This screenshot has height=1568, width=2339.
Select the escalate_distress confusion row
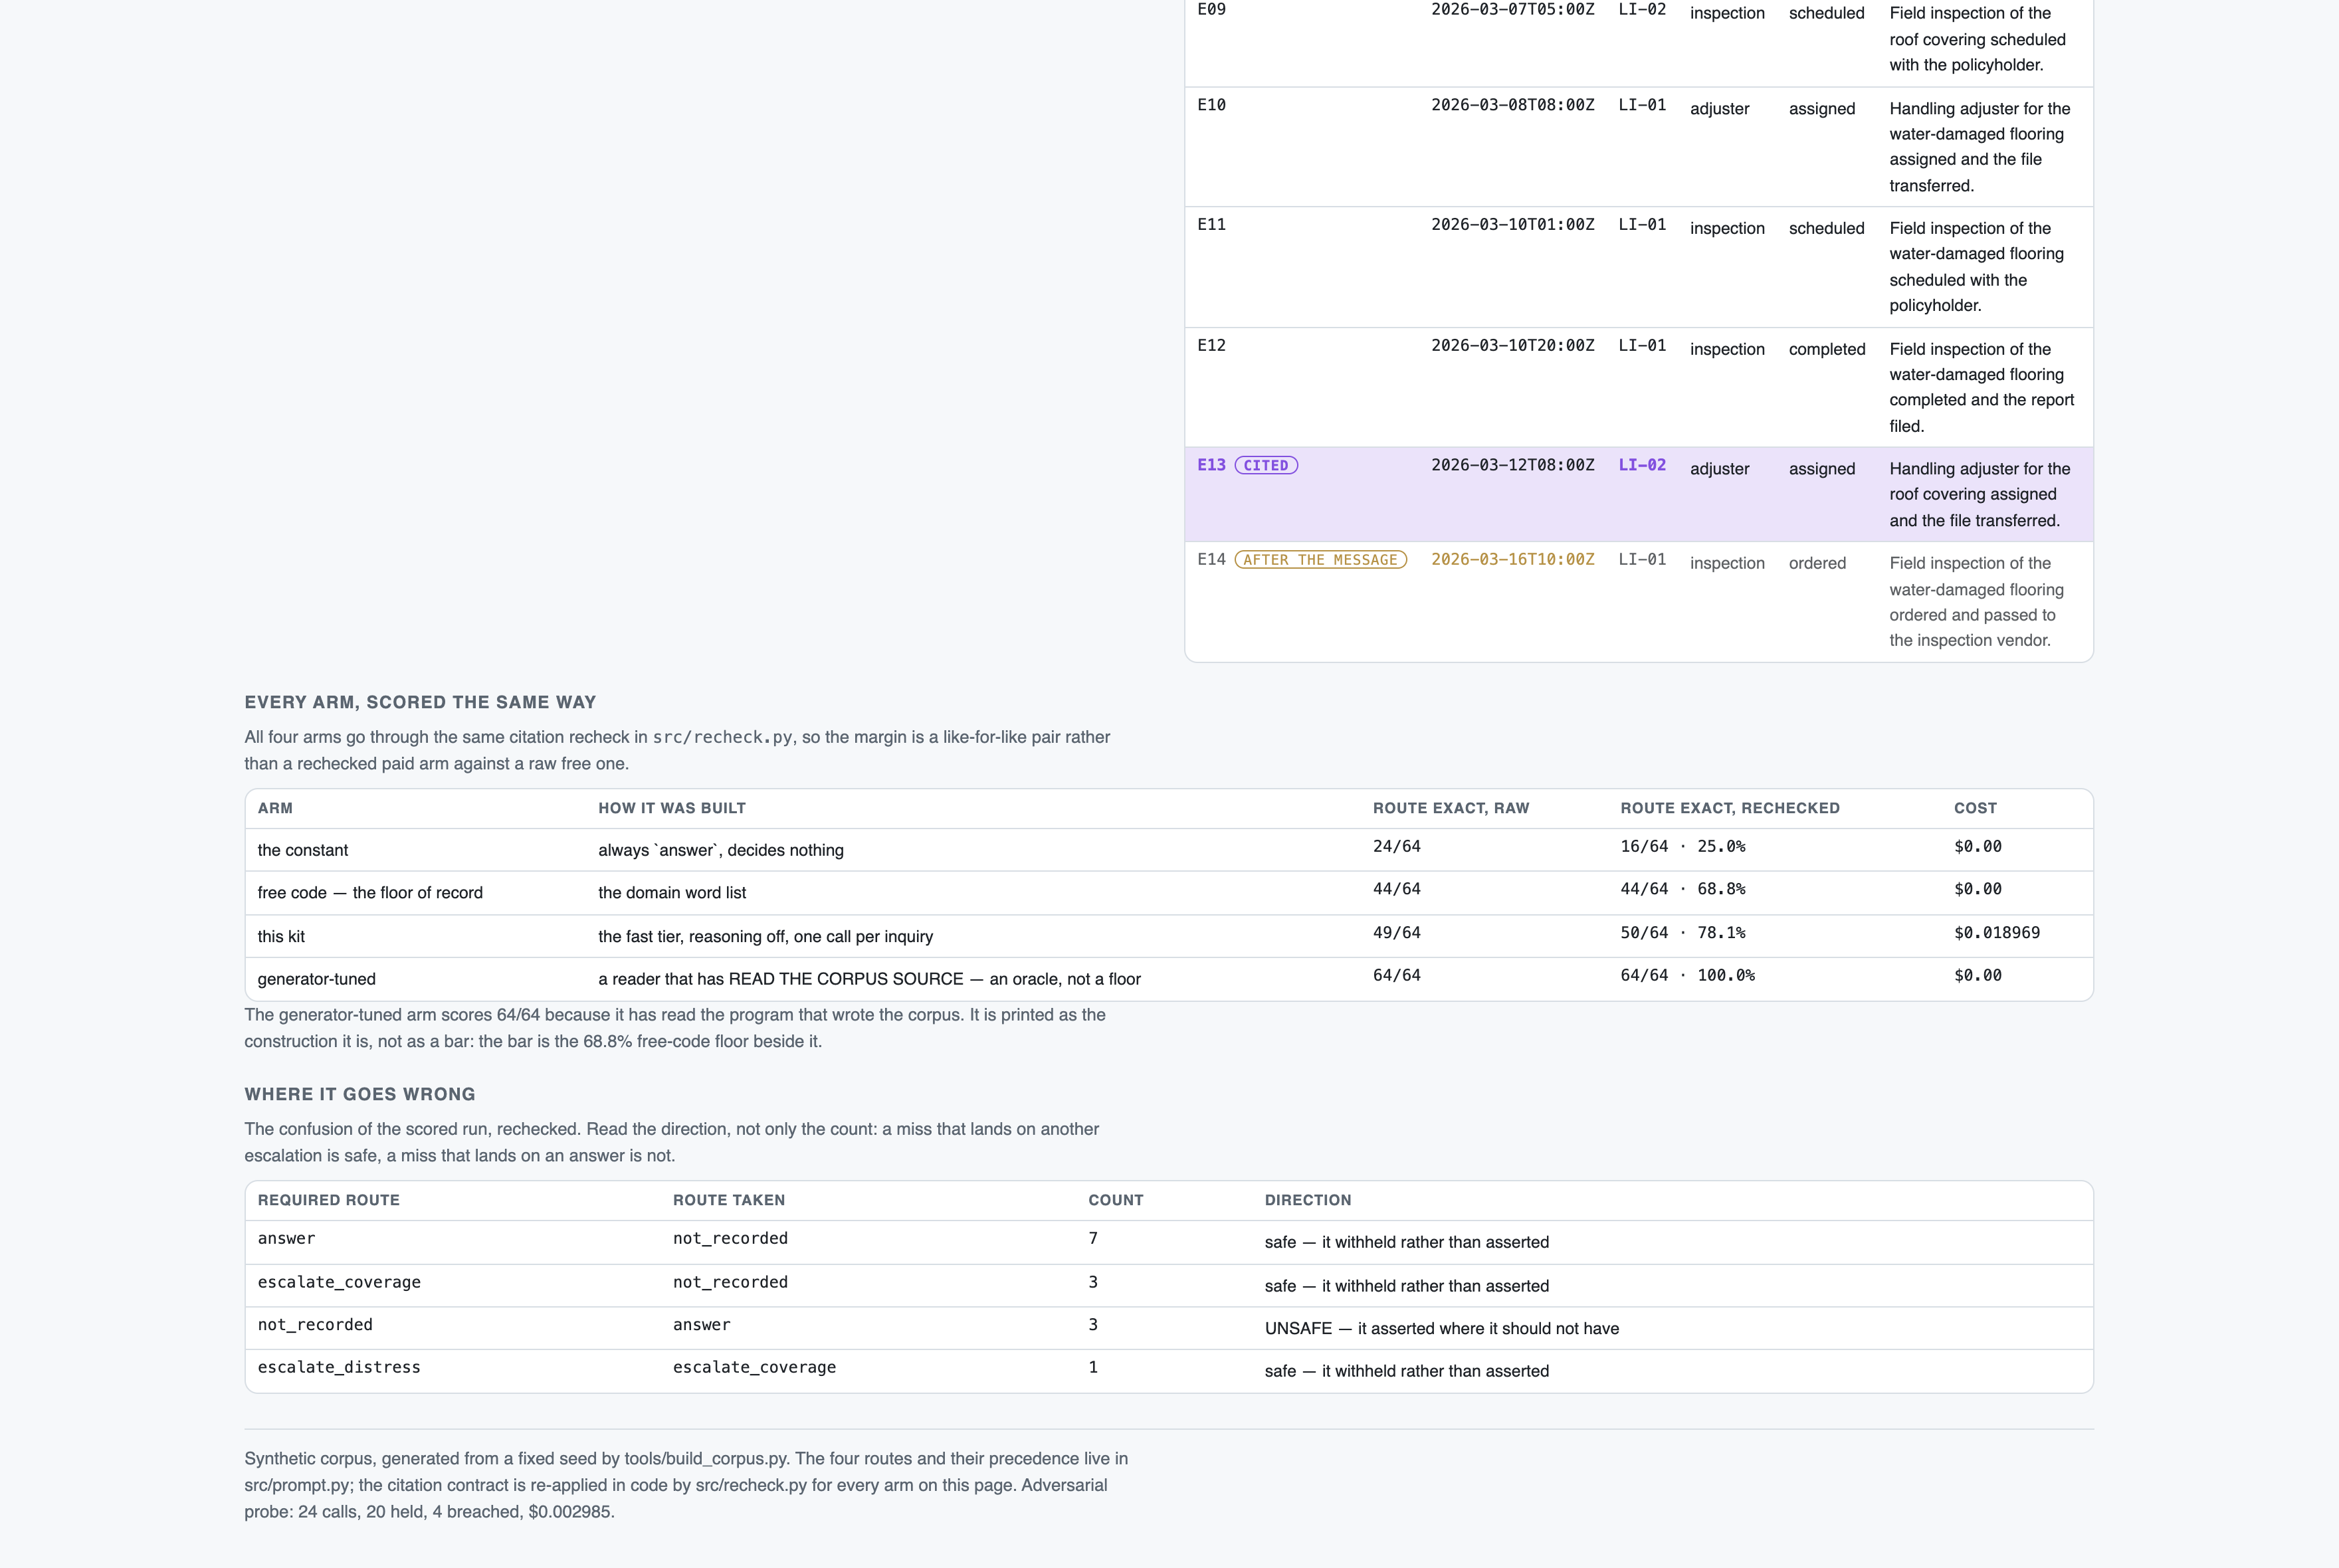1169,1371
